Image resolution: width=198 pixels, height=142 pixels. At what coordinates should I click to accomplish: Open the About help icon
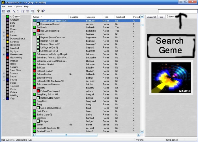[x=38, y=11]
